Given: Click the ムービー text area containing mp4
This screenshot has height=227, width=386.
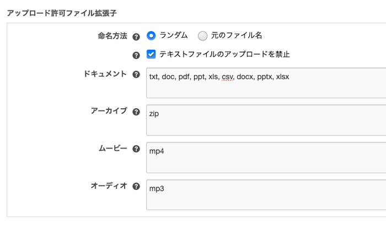Looking at the screenshot, I should [266, 157].
